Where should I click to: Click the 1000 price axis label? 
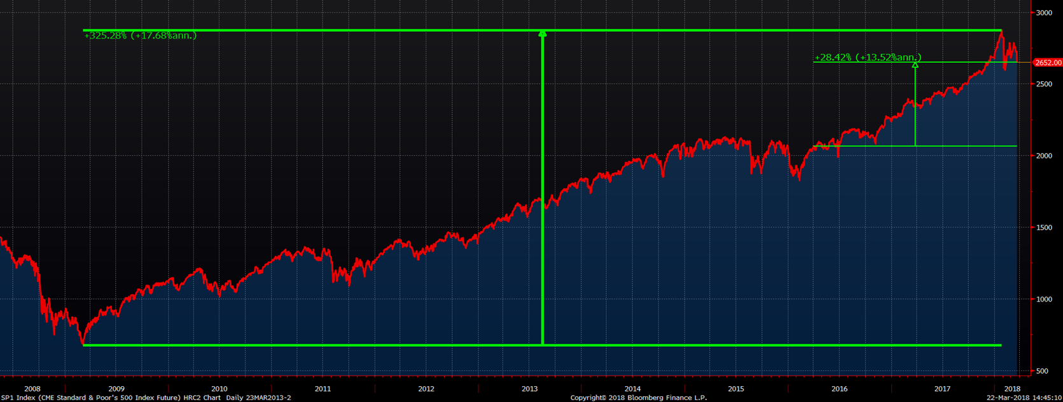pyautogui.click(x=1044, y=299)
